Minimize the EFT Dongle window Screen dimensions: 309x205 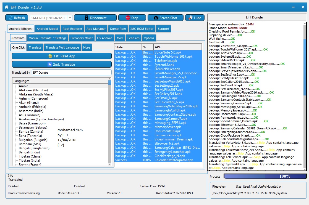click(x=293, y=7)
